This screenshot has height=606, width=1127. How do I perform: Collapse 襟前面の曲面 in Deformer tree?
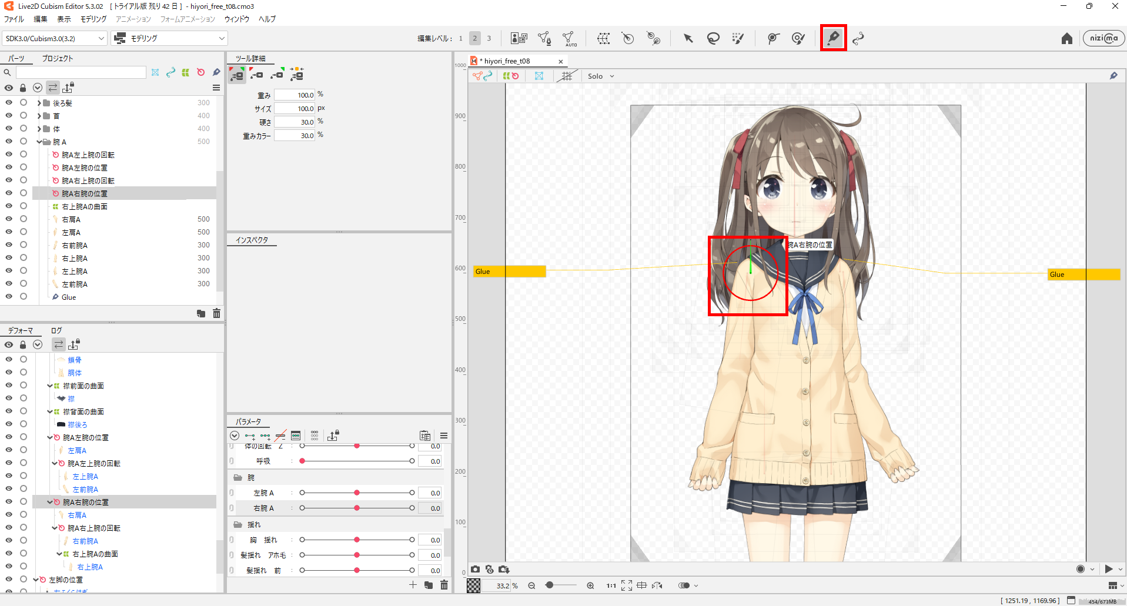pyautogui.click(x=49, y=386)
